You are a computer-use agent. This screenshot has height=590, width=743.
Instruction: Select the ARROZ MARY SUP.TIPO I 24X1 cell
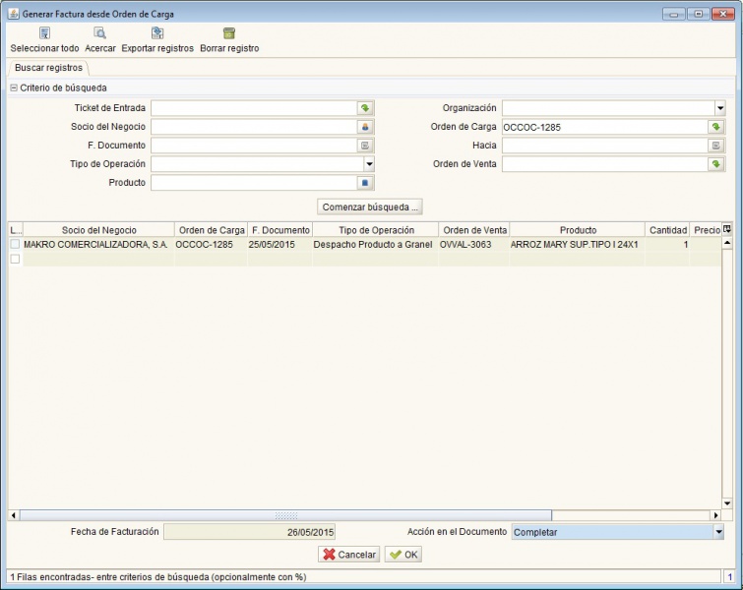tap(578, 244)
